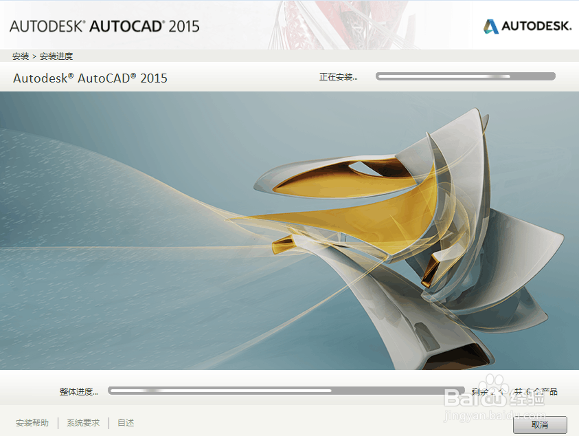This screenshot has height=436, width=579.
Task: Click the 取消 cancel button
Action: pyautogui.click(x=540, y=424)
